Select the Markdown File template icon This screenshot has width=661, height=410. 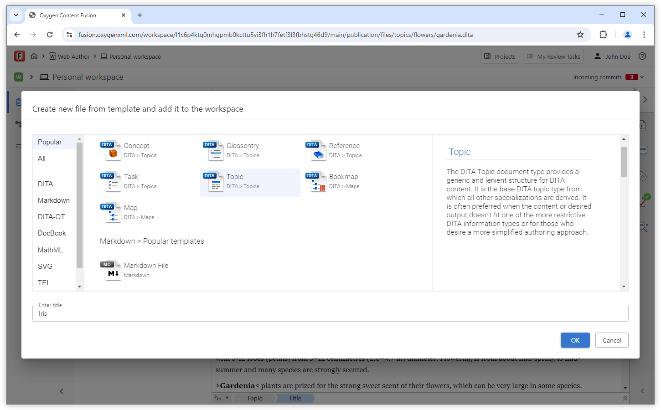point(111,270)
